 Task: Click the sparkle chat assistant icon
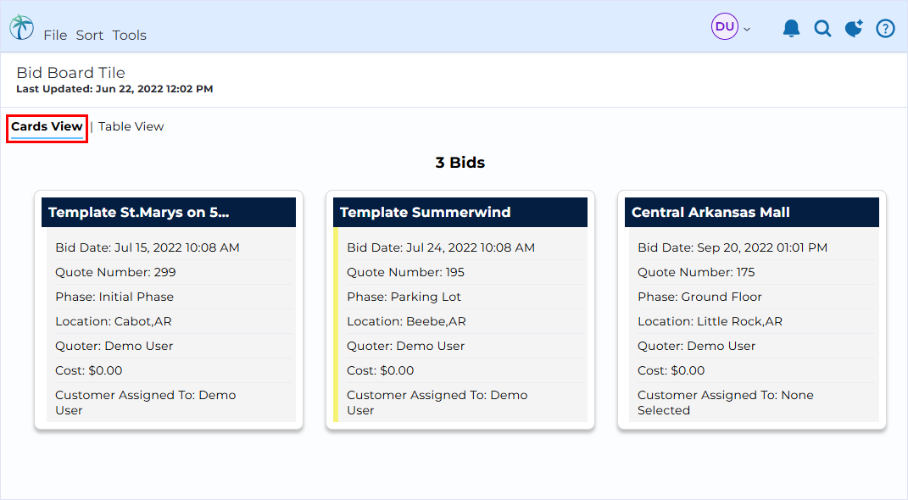(854, 28)
